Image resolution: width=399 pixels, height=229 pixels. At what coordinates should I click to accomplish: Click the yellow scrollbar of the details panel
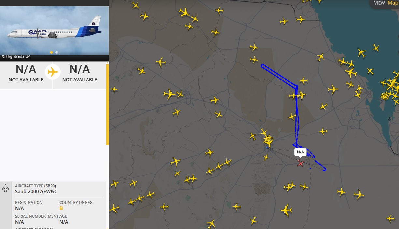107,104
